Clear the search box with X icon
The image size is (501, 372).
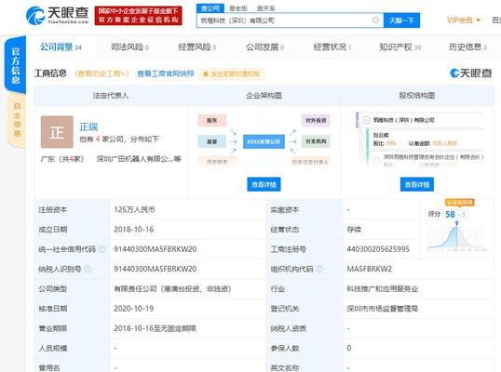coord(375,20)
